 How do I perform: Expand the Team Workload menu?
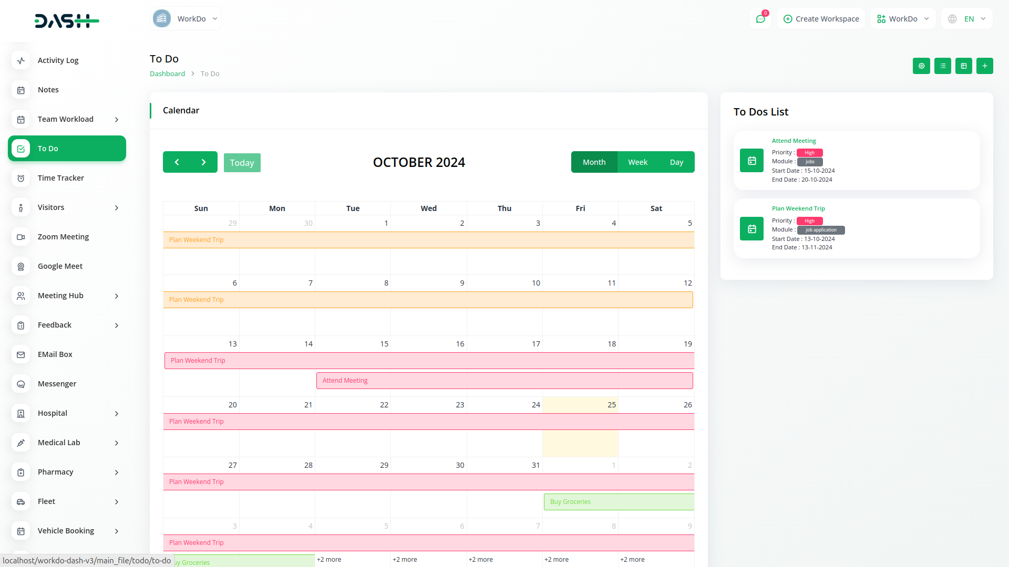click(67, 119)
